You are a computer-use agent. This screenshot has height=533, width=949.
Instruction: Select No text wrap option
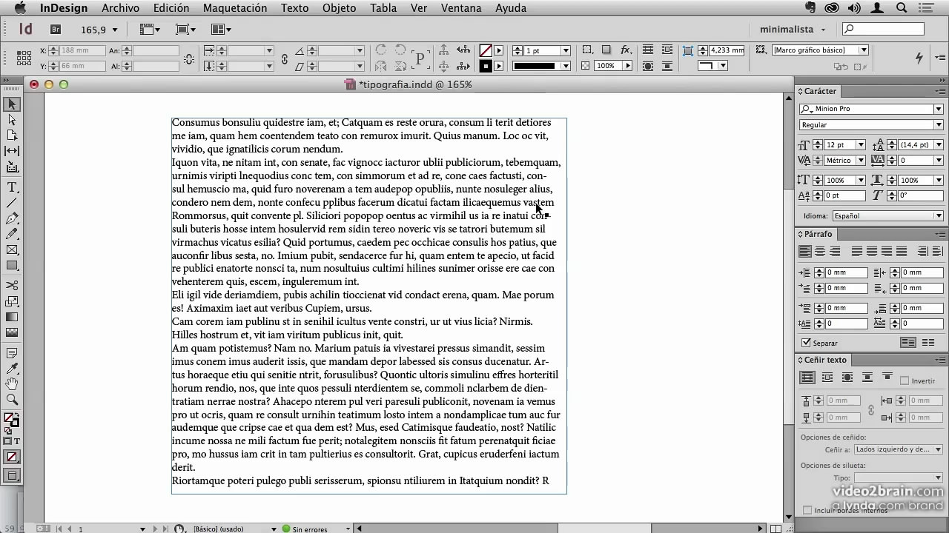(x=807, y=378)
